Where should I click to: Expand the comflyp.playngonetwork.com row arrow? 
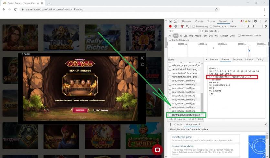pos(202,115)
